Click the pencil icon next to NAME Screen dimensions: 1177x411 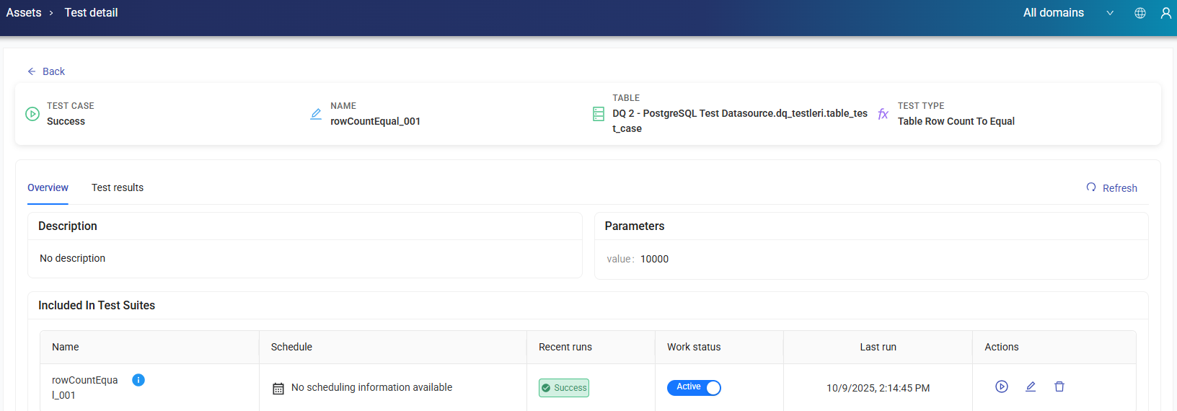316,114
